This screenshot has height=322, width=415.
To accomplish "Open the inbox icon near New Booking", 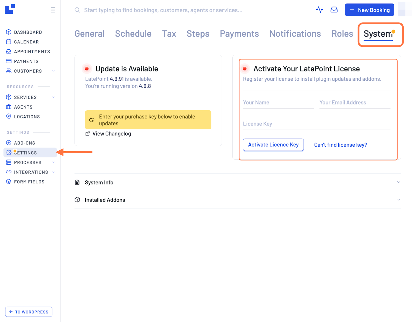I will [x=334, y=10].
